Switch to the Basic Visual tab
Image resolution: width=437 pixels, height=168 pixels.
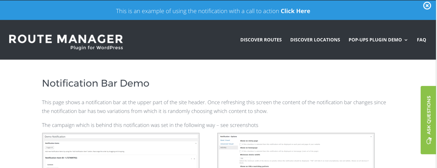pyautogui.click(x=225, y=140)
